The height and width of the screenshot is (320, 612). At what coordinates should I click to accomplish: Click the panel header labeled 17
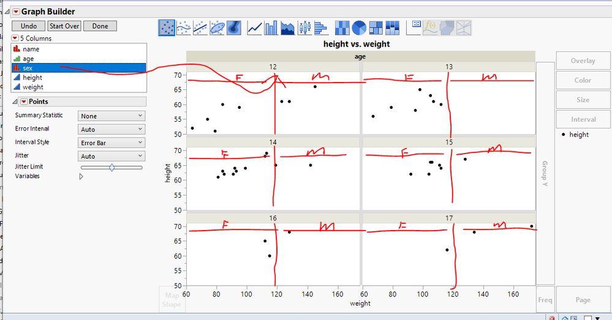pos(449,218)
